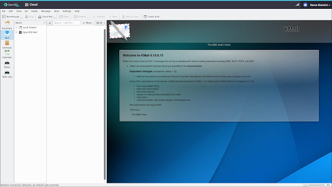This screenshot has height=187, width=332.
Task: Open the Contacts component
Action: click(x=7, y=45)
